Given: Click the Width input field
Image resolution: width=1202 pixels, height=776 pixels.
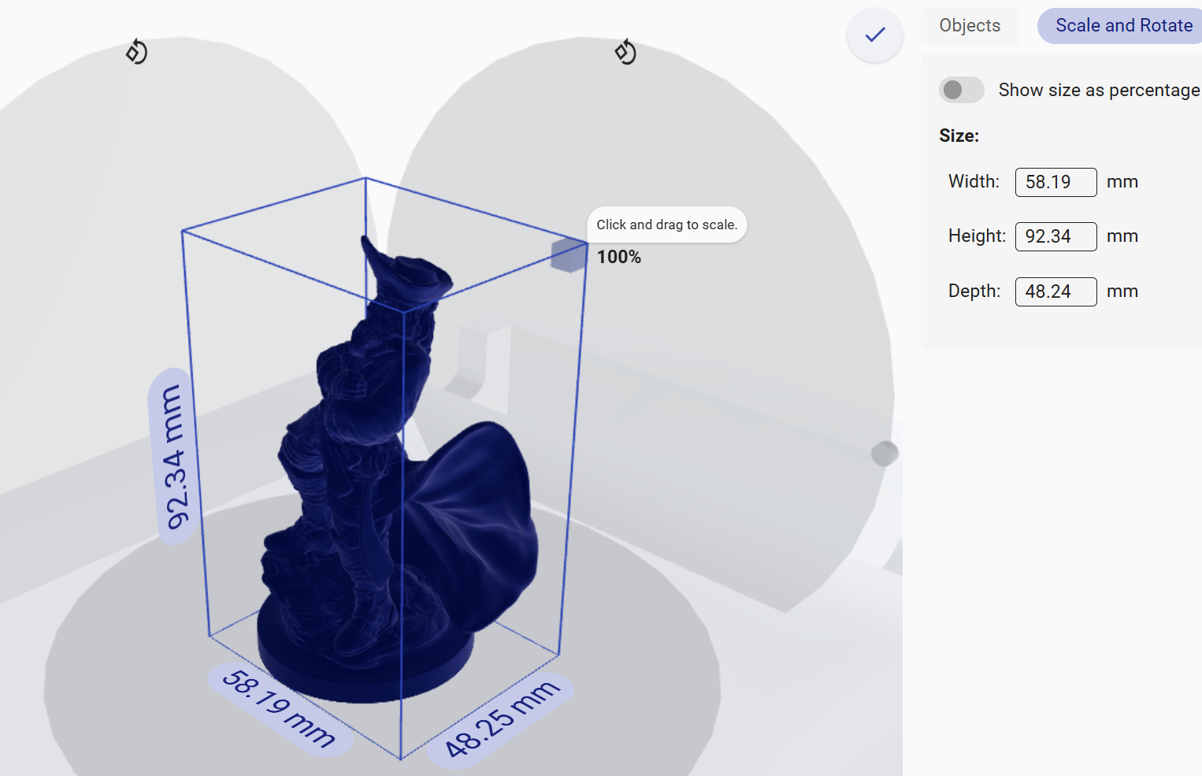Looking at the screenshot, I should (1055, 182).
